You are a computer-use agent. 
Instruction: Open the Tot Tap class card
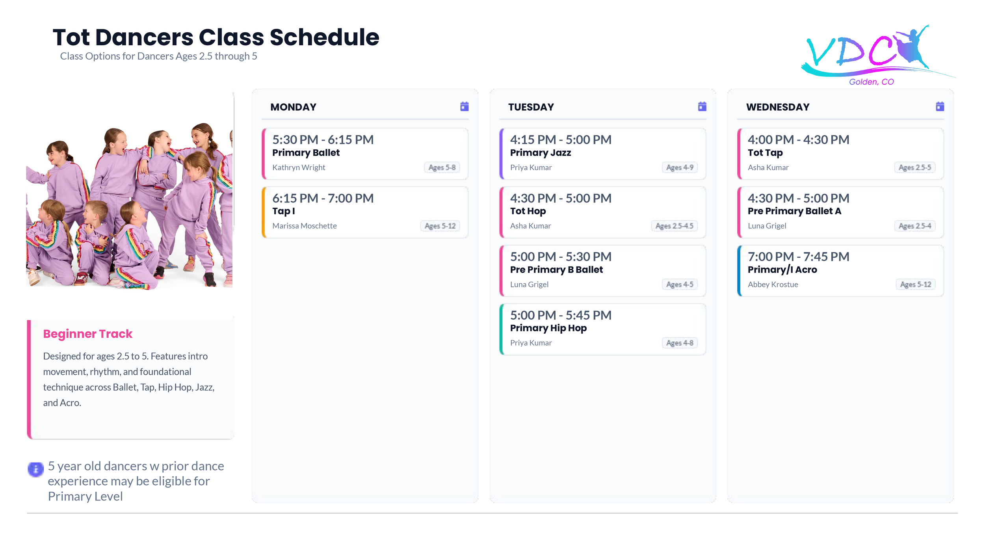pyautogui.click(x=840, y=154)
